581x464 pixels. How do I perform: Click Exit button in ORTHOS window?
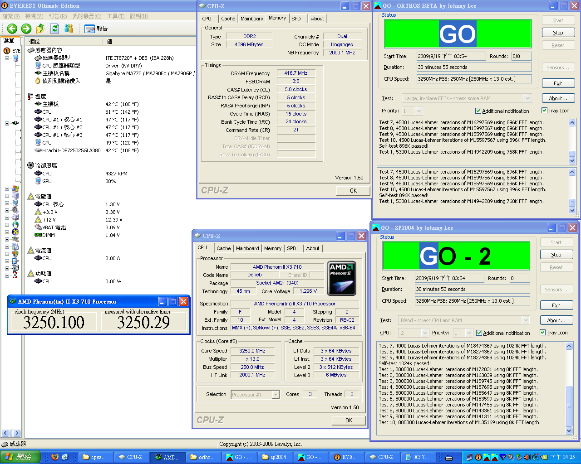[558, 83]
